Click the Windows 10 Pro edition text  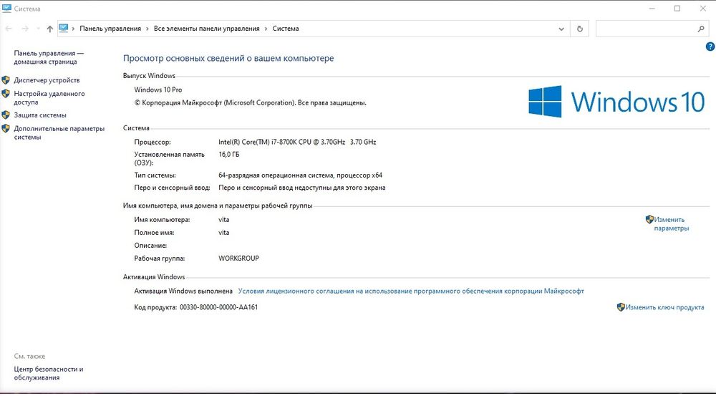[158, 90]
